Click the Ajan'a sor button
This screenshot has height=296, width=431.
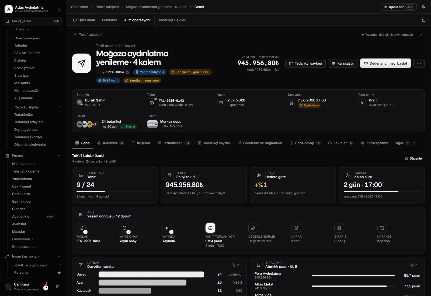(399, 7)
